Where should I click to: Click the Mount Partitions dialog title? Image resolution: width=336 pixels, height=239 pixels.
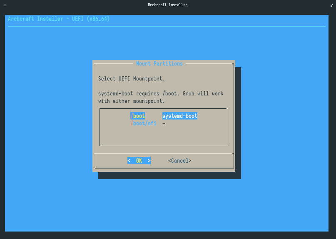(x=159, y=63)
